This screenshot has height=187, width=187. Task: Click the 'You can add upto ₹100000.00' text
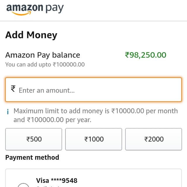click(45, 65)
